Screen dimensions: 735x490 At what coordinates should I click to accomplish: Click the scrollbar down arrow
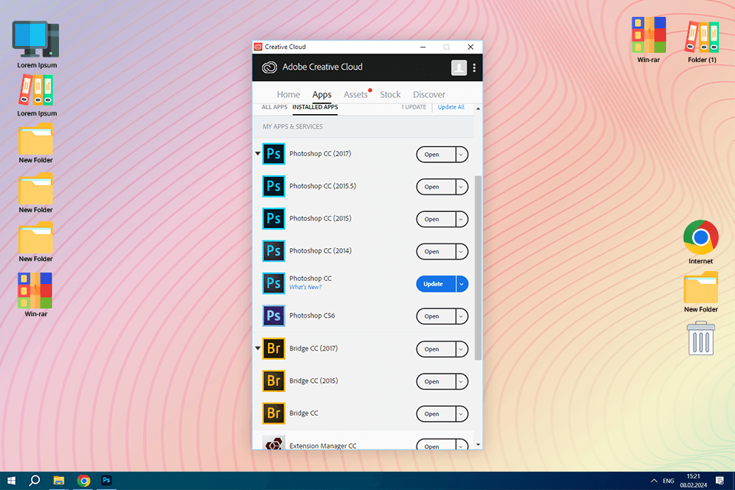478,445
